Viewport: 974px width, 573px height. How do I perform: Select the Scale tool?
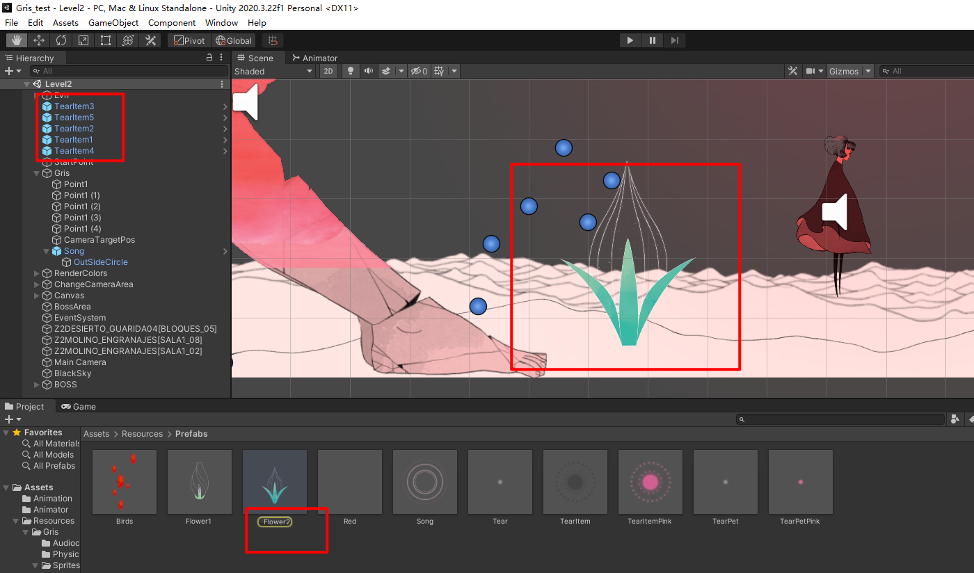coord(83,40)
